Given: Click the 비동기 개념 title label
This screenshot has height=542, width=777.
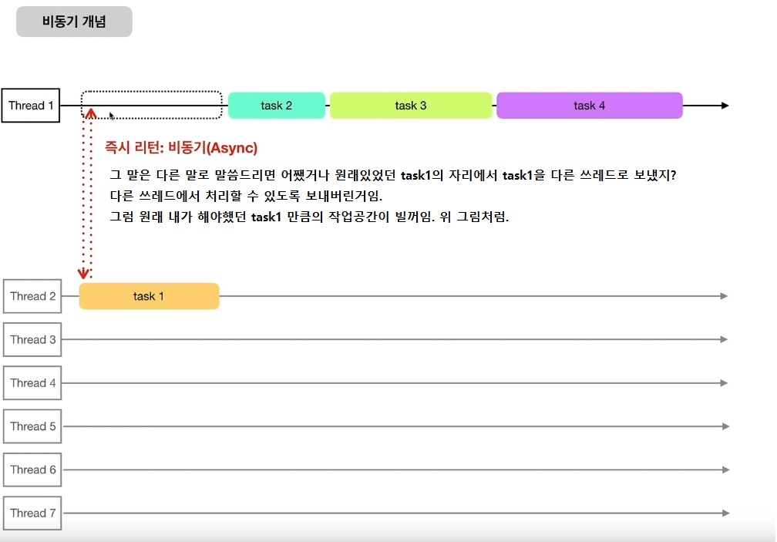Looking at the screenshot, I should point(74,22).
